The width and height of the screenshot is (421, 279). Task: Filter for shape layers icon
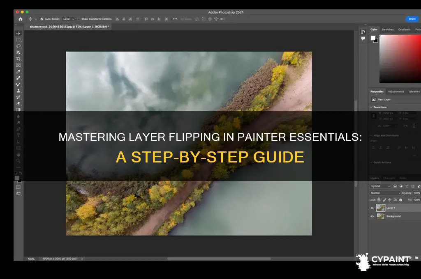point(413,186)
